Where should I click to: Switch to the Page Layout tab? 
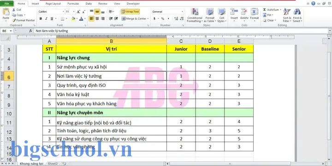[x=53, y=4]
